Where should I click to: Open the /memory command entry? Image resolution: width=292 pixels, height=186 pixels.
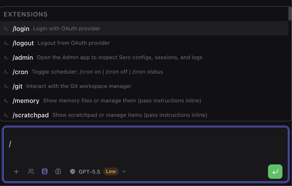(x=26, y=101)
